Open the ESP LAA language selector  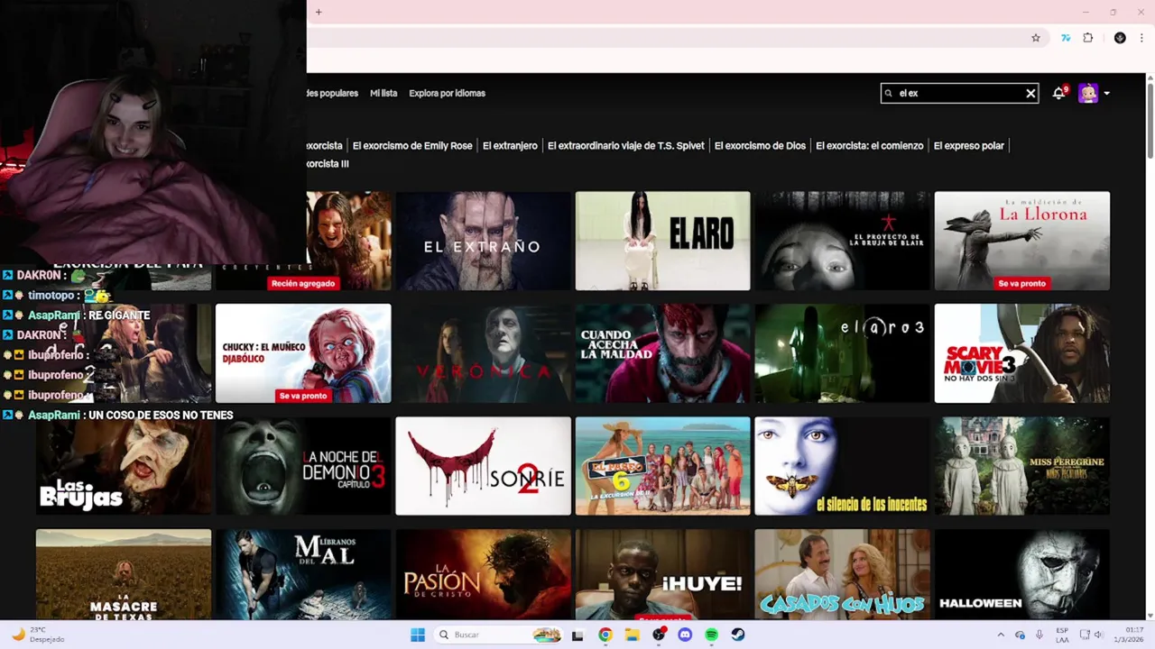pos(1063,635)
